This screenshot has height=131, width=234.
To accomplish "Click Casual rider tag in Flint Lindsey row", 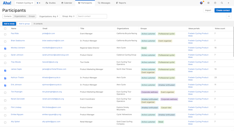I will 166,107.
